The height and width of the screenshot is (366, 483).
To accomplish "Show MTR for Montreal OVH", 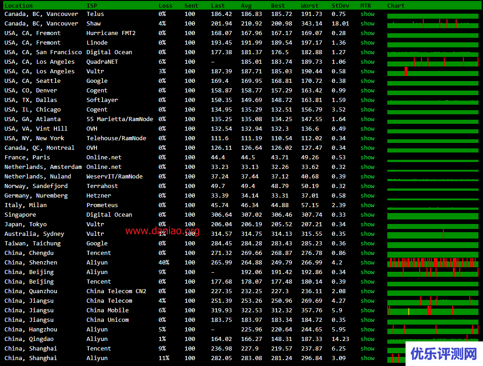I will tap(367, 147).
